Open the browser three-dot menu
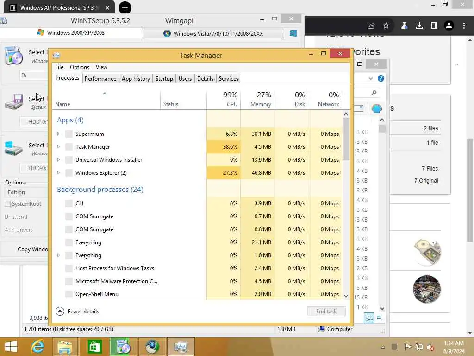474x356 pixels. (x=464, y=26)
